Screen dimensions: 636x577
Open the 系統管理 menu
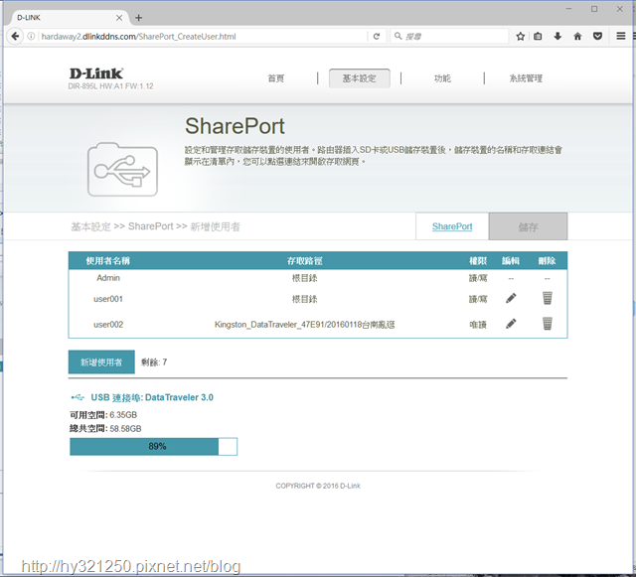(x=526, y=78)
